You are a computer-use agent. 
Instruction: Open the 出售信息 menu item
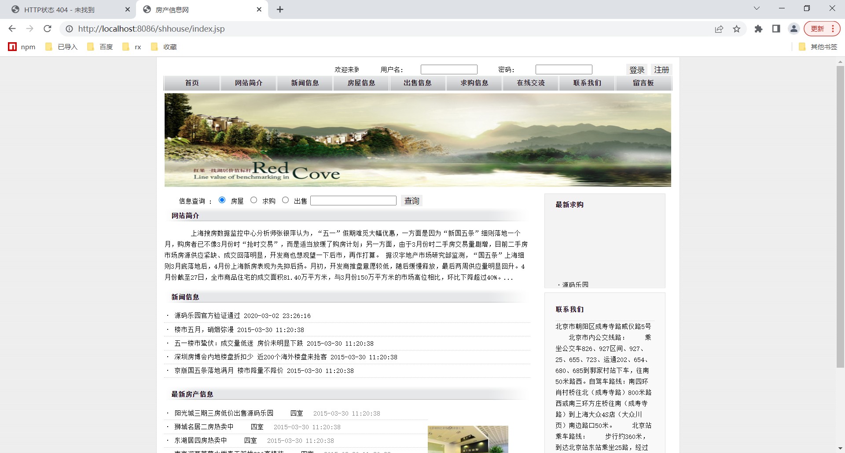click(418, 83)
